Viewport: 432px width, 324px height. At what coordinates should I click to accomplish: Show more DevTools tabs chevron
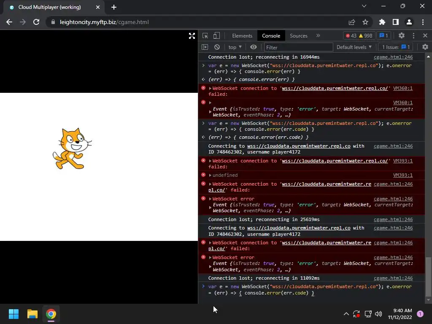318,35
